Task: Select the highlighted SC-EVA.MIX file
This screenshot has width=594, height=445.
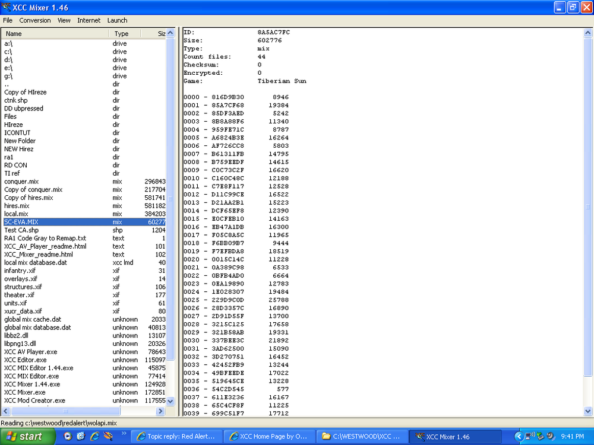Action: coord(84,222)
